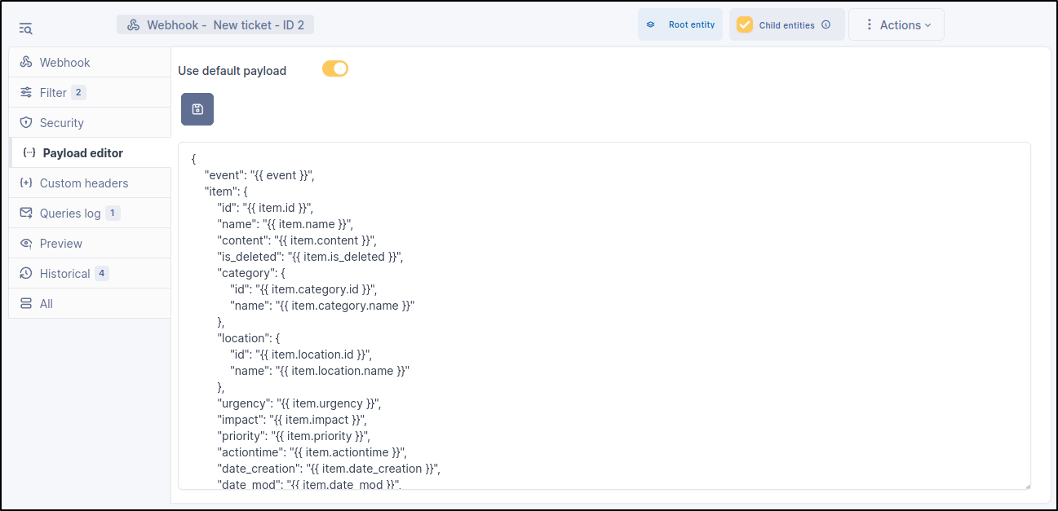The image size is (1058, 511).
Task: Select the All tab in sidebar
Action: [46, 304]
